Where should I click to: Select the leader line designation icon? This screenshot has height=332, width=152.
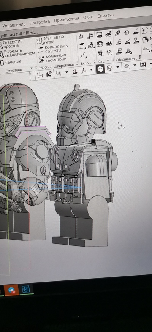click(136, 32)
